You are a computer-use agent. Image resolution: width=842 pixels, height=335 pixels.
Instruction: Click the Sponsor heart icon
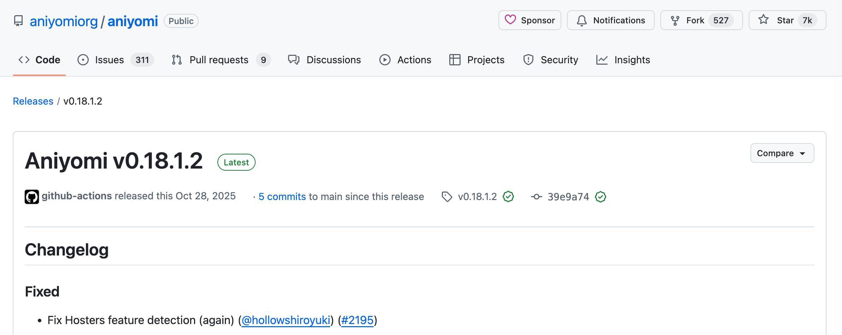click(510, 20)
